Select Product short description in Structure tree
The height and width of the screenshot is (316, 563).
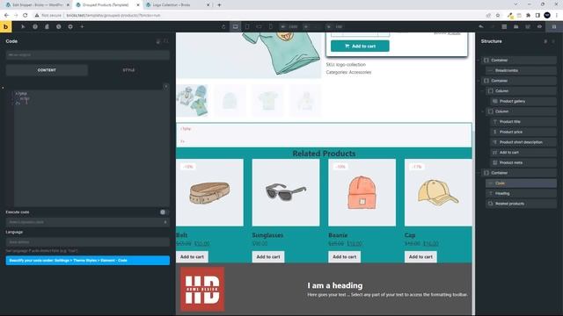pos(523,142)
